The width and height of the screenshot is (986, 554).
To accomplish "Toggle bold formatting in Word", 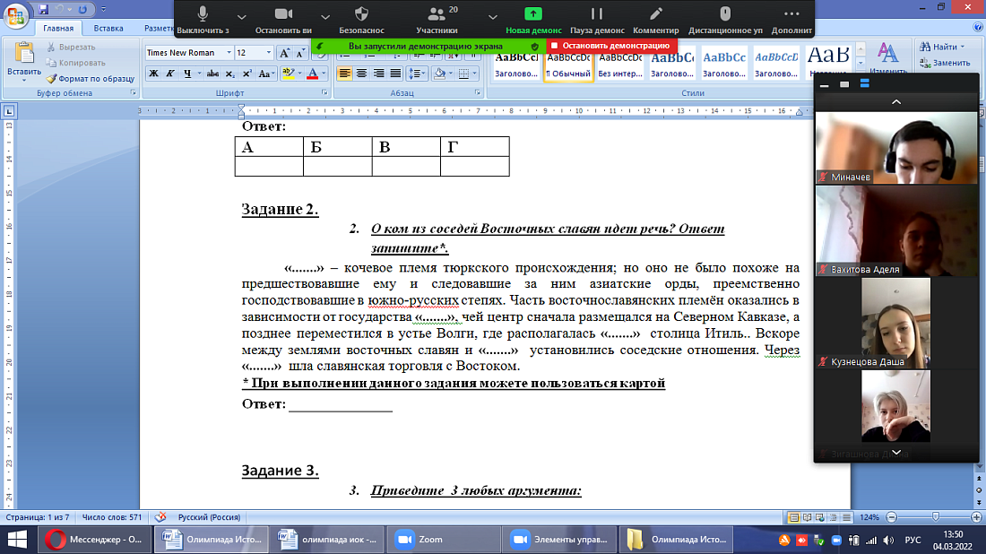I will pos(153,74).
